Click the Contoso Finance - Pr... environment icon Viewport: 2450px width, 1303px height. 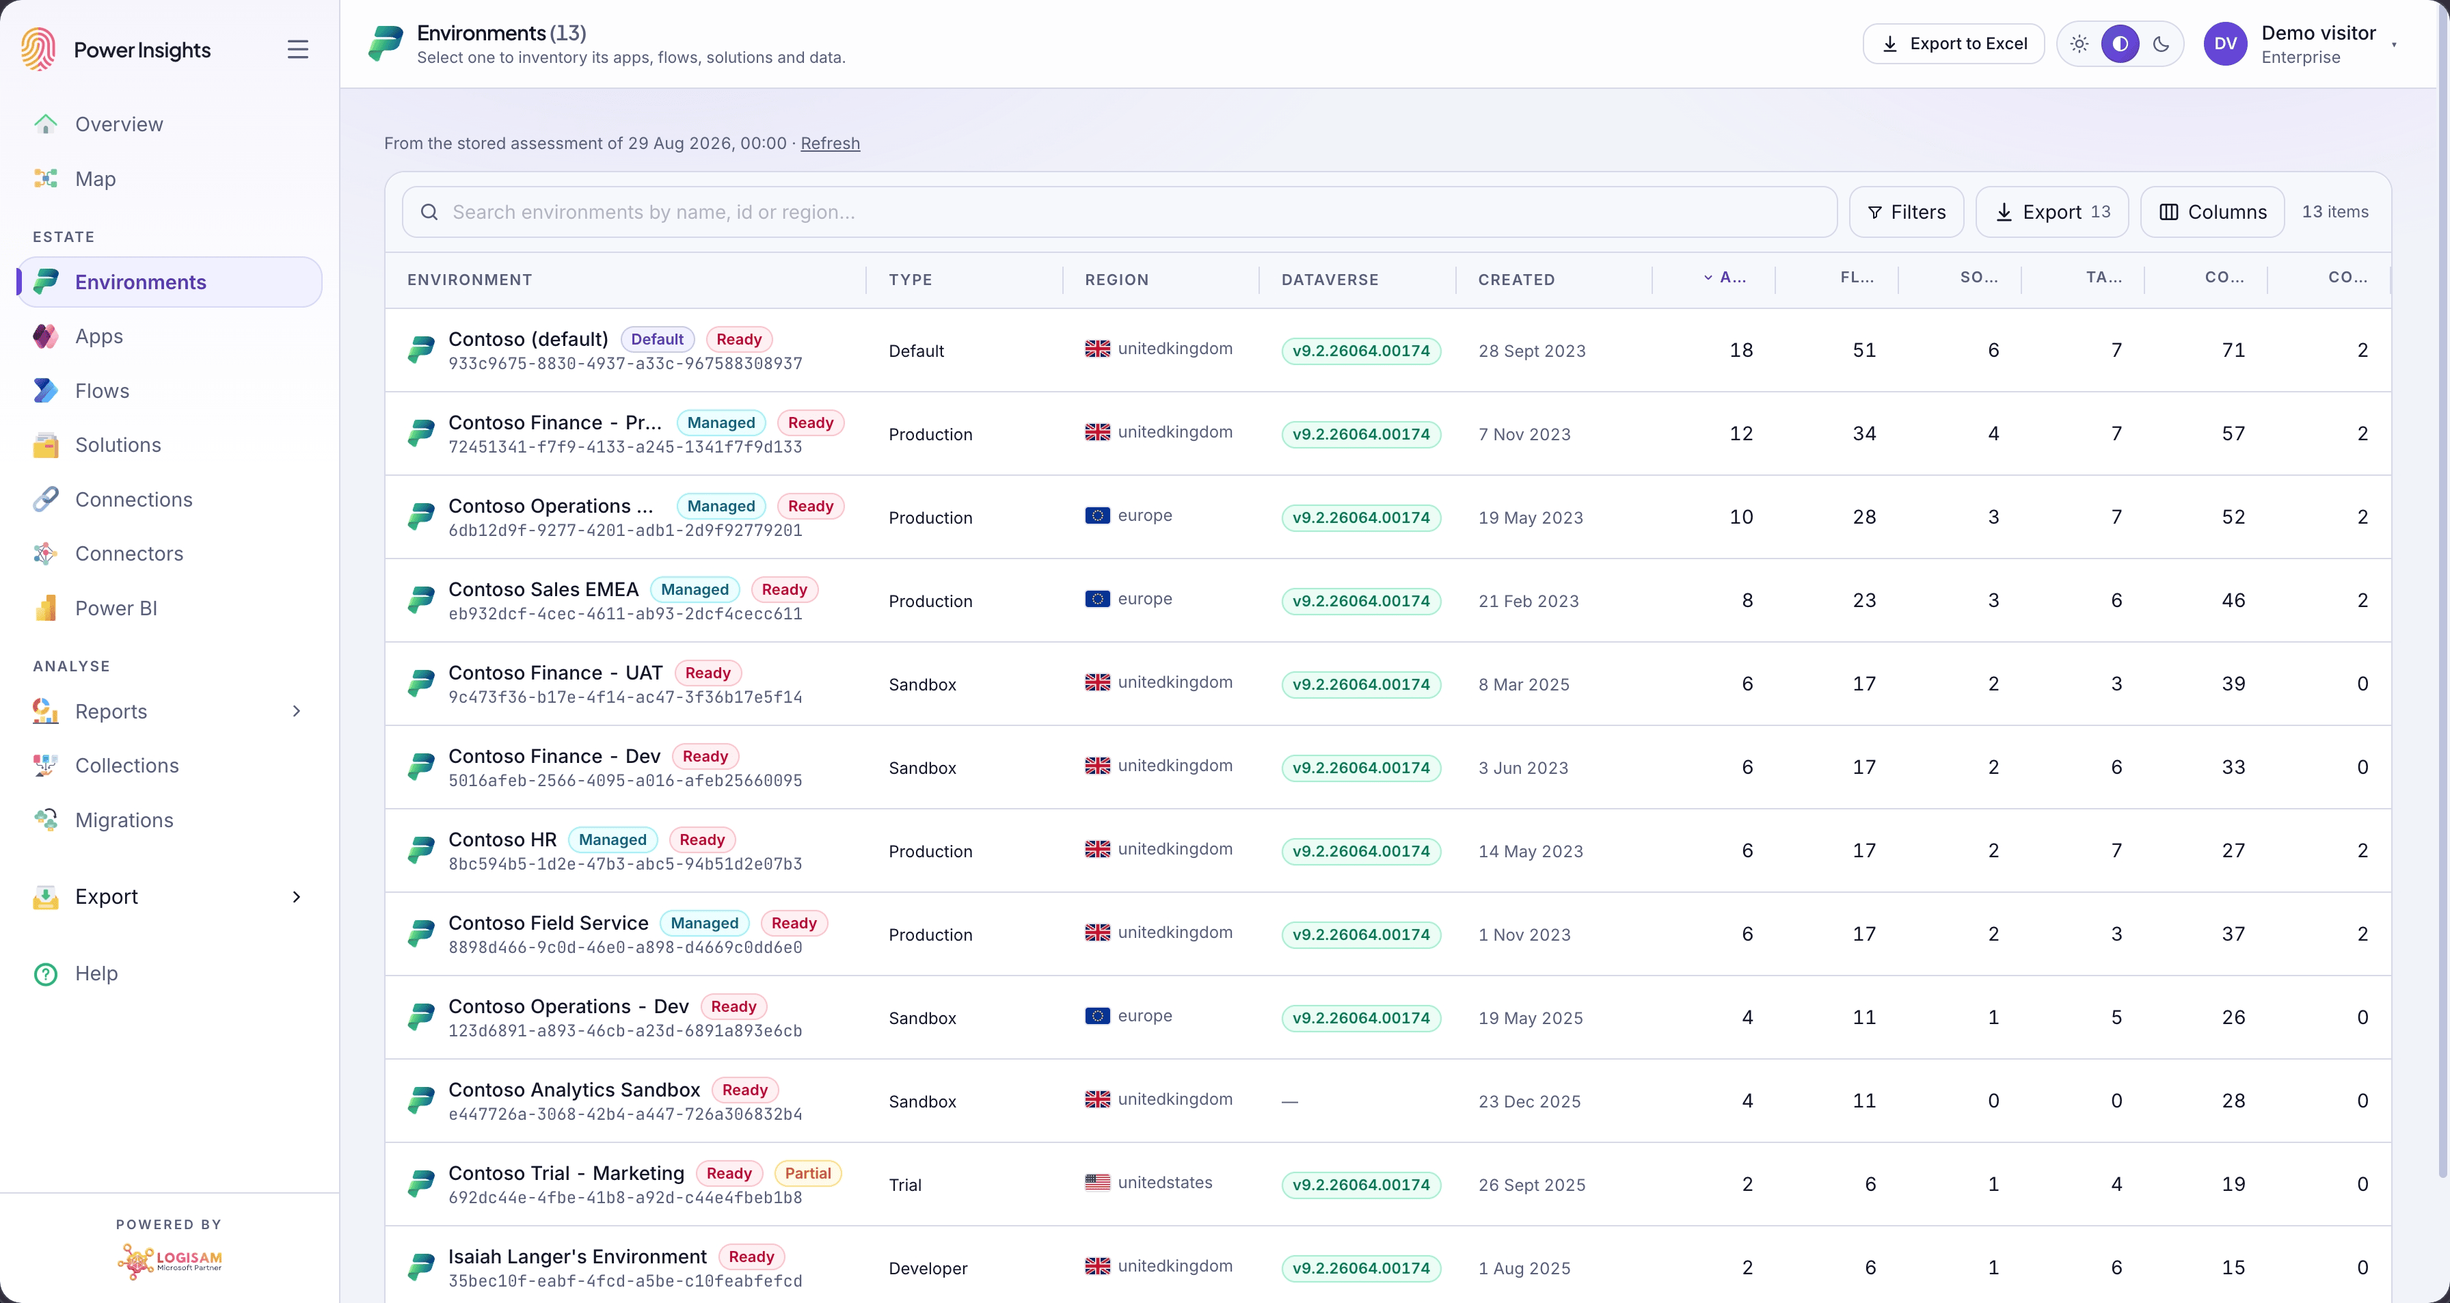(x=420, y=433)
